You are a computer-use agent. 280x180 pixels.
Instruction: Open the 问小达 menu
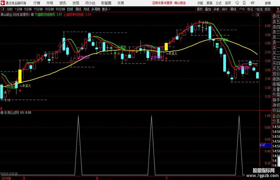tap(90, 3)
